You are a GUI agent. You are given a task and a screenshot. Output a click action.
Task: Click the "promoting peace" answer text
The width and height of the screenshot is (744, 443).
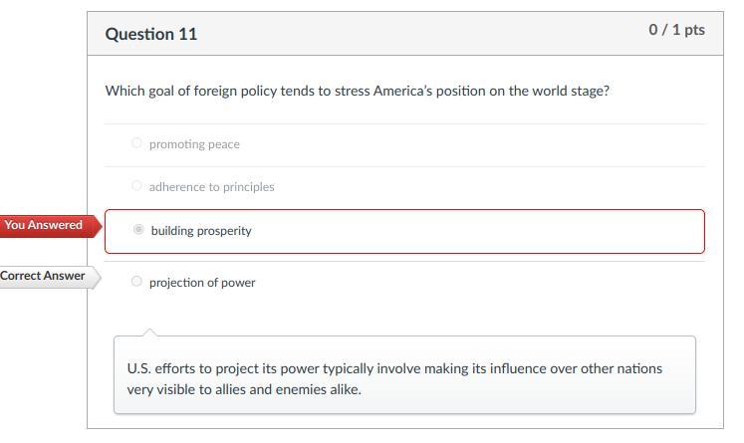194,144
